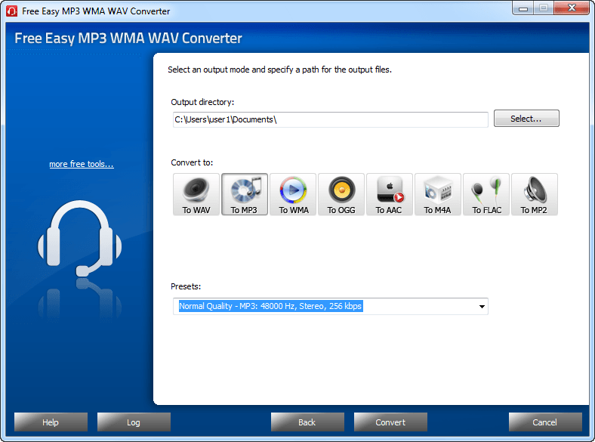The width and height of the screenshot is (595, 442).
Task: Click the Normal Quality preset text
Action: [271, 307]
